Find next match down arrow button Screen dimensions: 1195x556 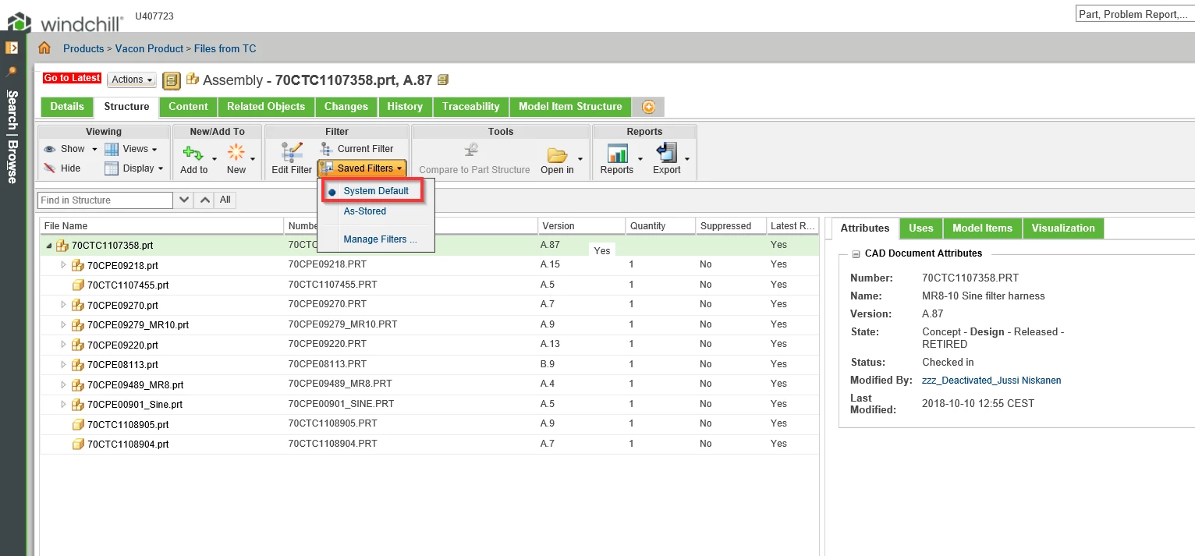point(183,200)
